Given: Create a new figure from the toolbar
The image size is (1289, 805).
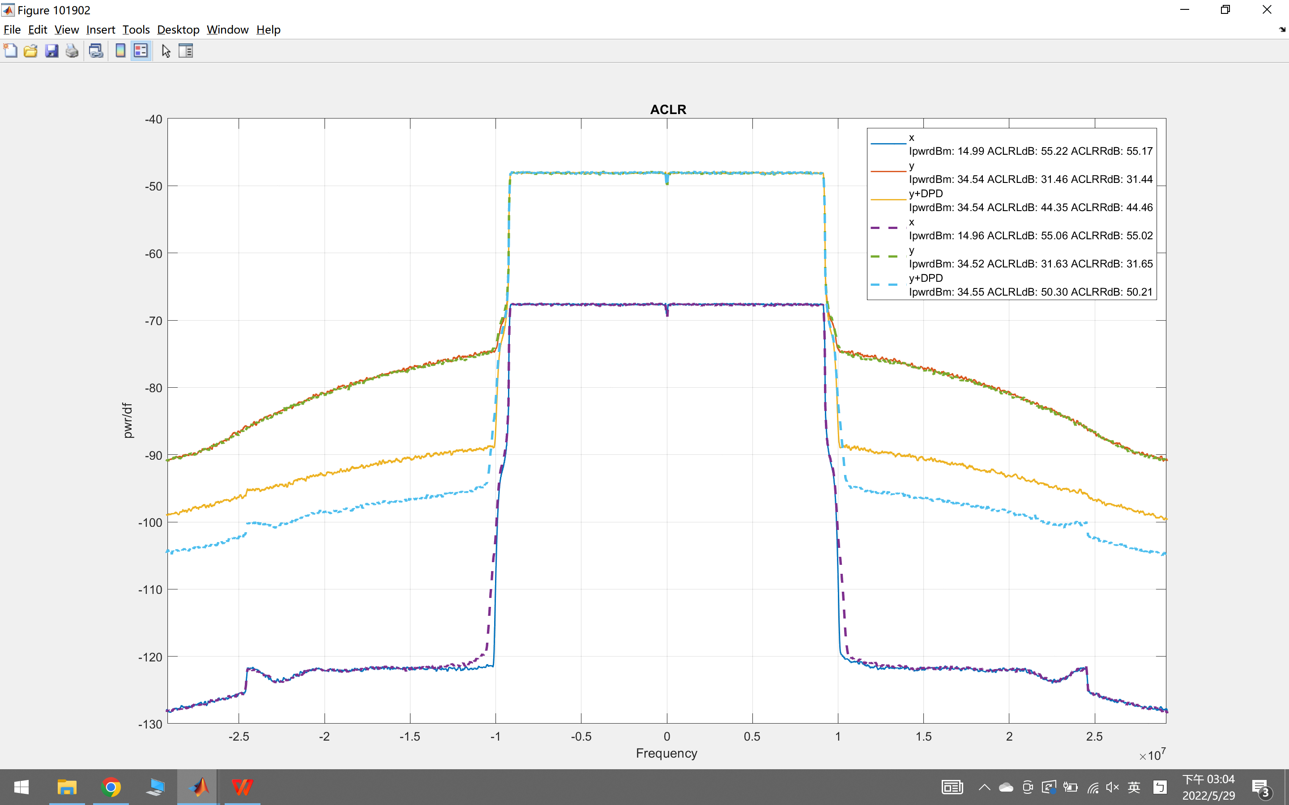Looking at the screenshot, I should tap(10, 51).
